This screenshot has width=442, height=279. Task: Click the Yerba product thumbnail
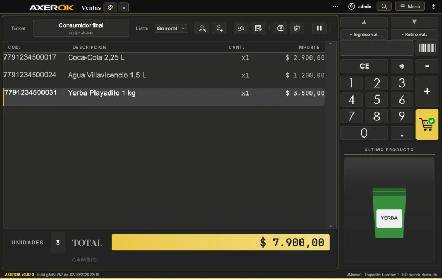pyautogui.click(x=390, y=213)
